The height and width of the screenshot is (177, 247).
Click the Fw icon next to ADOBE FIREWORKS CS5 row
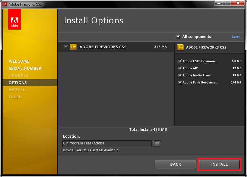[x=181, y=47]
